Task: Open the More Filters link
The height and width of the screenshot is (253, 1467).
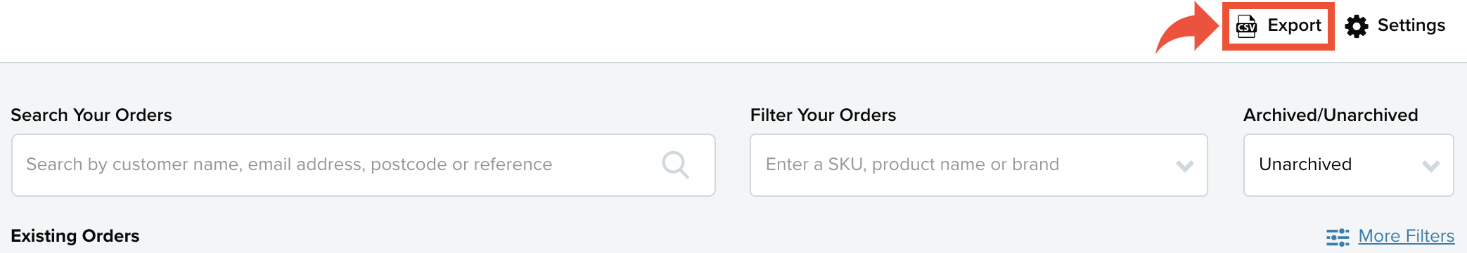Action: (1406, 236)
